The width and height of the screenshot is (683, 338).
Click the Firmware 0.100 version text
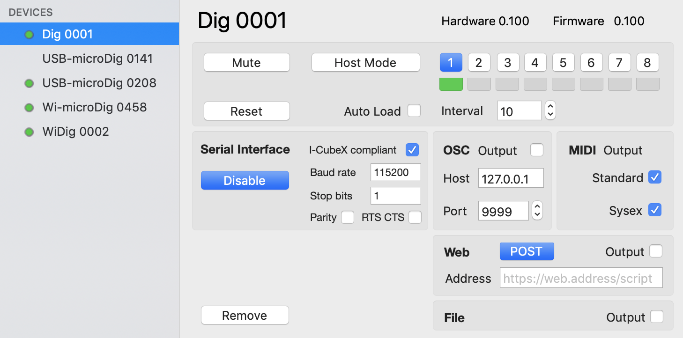[599, 21]
